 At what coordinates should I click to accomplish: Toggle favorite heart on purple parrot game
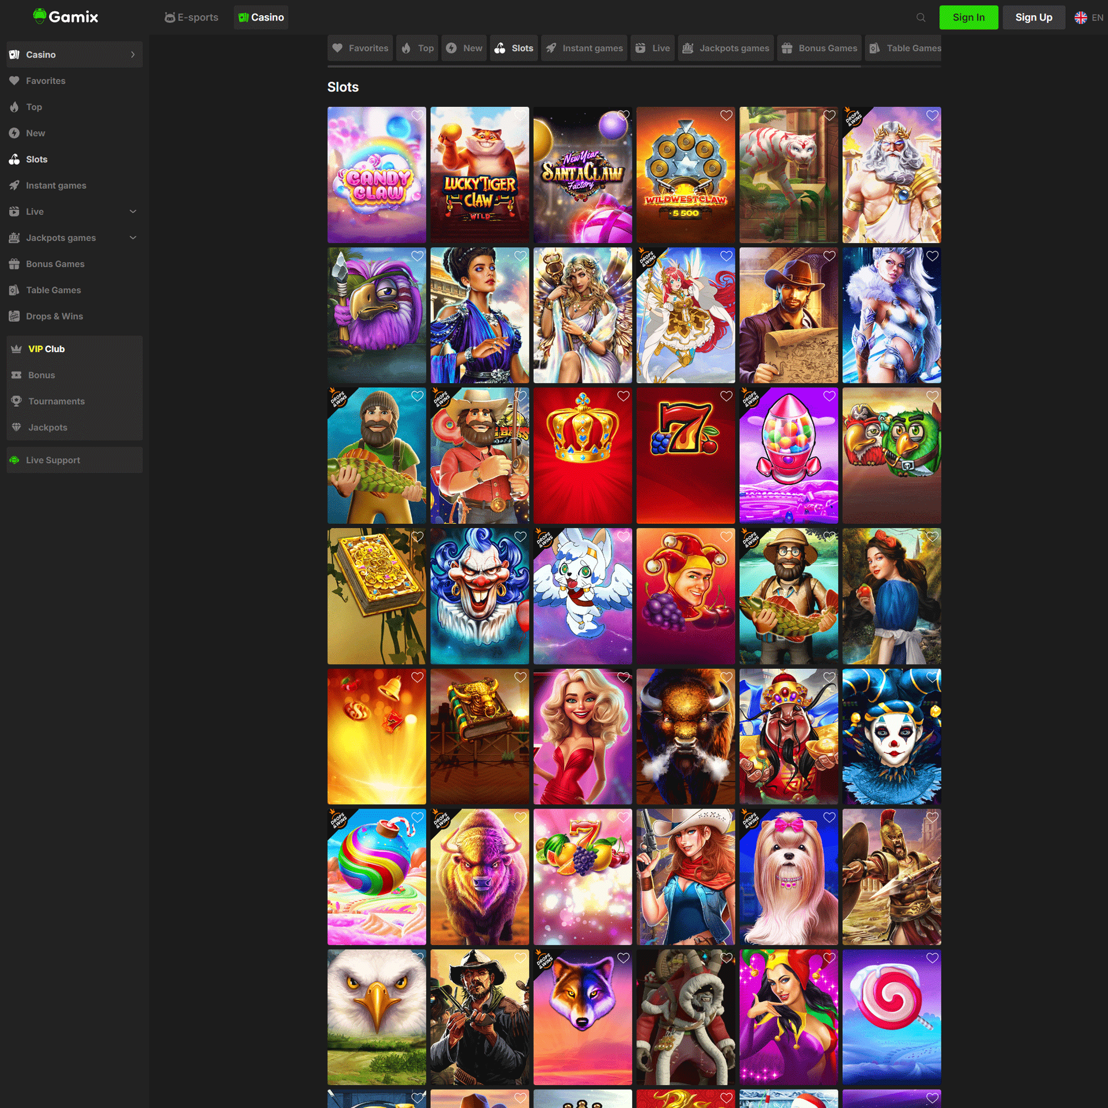[418, 256]
